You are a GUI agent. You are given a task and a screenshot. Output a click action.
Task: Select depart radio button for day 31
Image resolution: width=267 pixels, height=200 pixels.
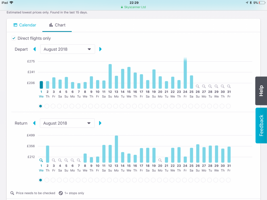click(228, 106)
